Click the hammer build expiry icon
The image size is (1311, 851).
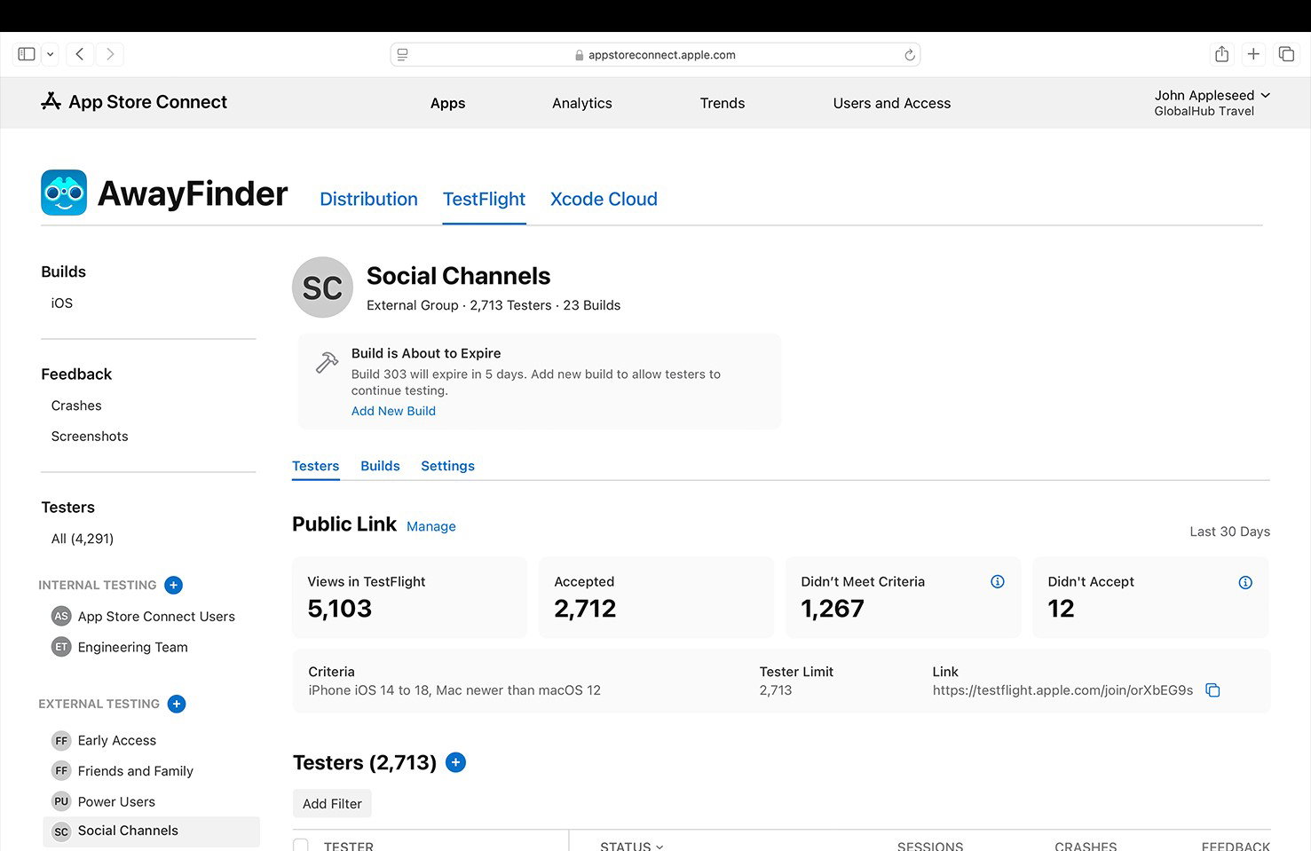327,362
